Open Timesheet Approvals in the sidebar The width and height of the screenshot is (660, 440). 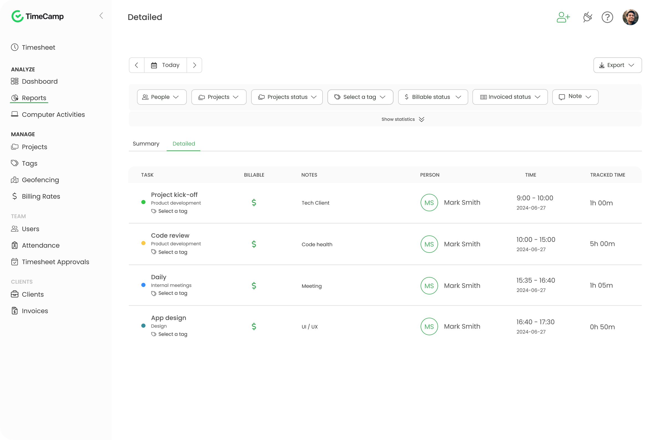coord(55,262)
